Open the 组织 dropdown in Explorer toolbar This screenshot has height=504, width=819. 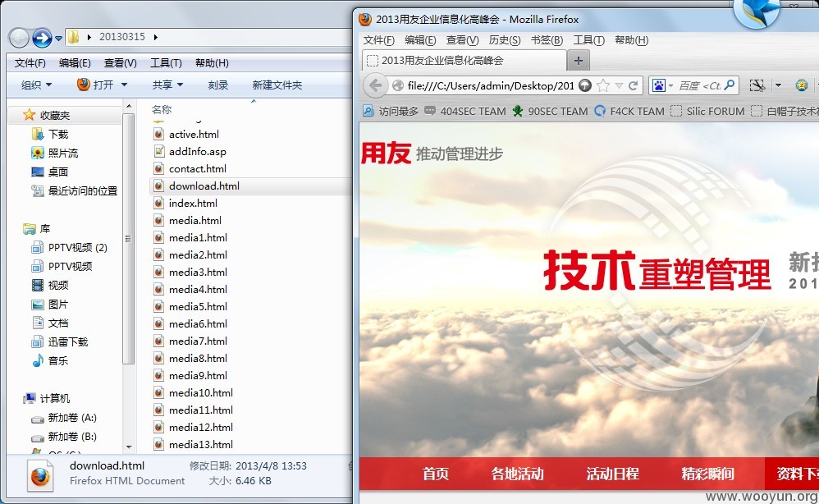click(x=36, y=85)
